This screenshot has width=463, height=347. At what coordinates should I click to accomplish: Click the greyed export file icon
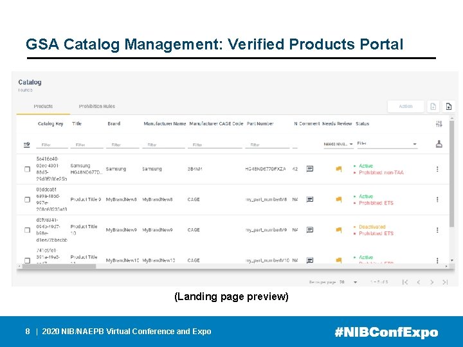click(433, 107)
